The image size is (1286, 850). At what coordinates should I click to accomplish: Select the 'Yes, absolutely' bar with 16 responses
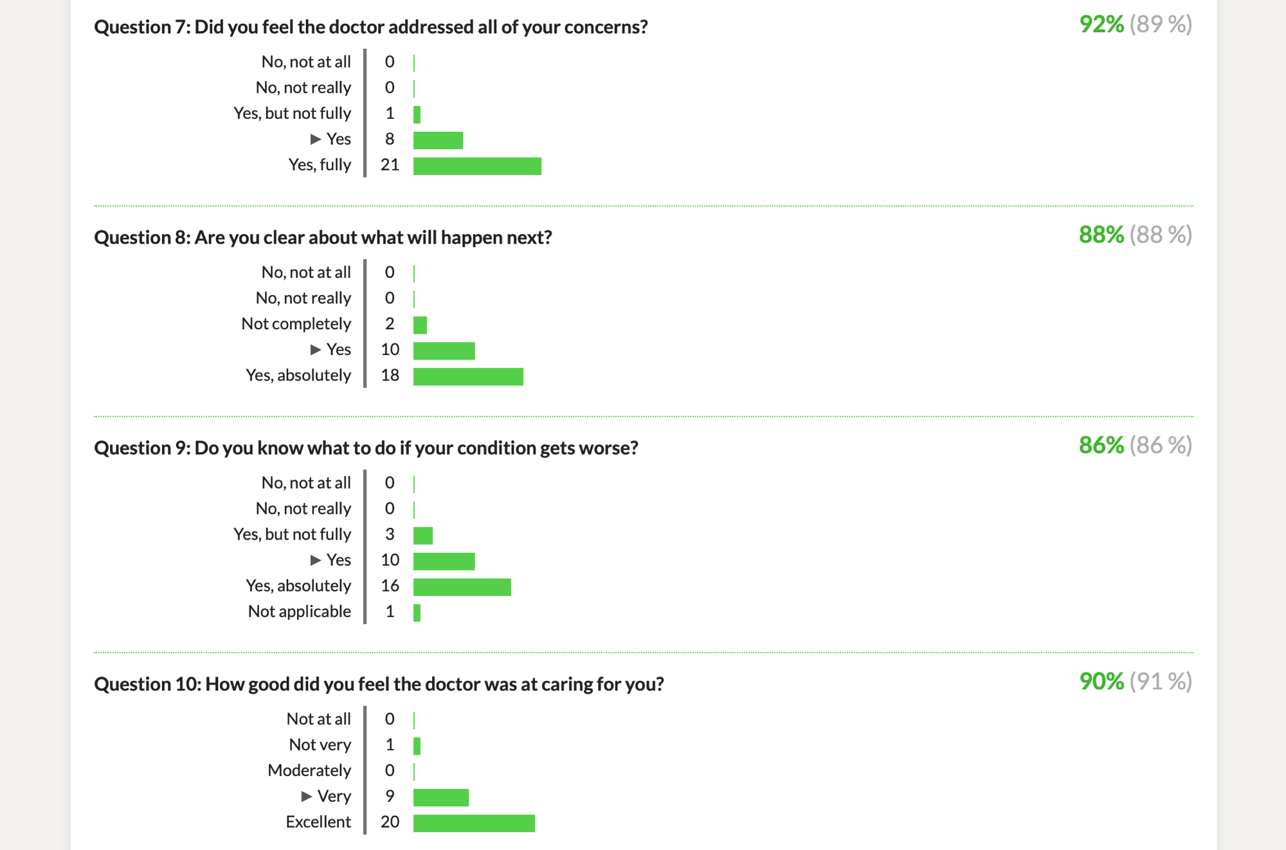tap(462, 587)
